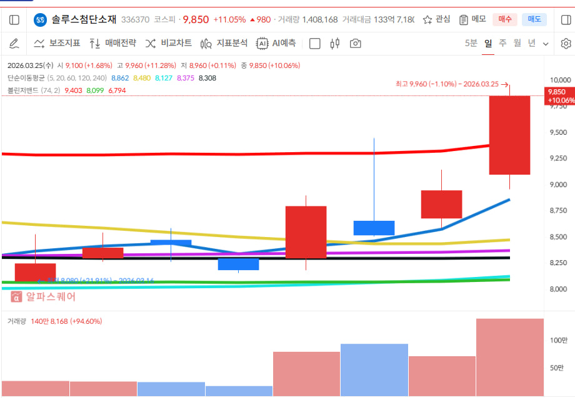The height and width of the screenshot is (398, 575).
Task: Open the AI예측 prediction tool
Action: pyautogui.click(x=276, y=44)
